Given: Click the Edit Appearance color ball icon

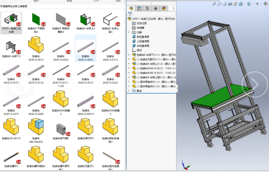Looking at the screenshot, I should tap(265, 4).
